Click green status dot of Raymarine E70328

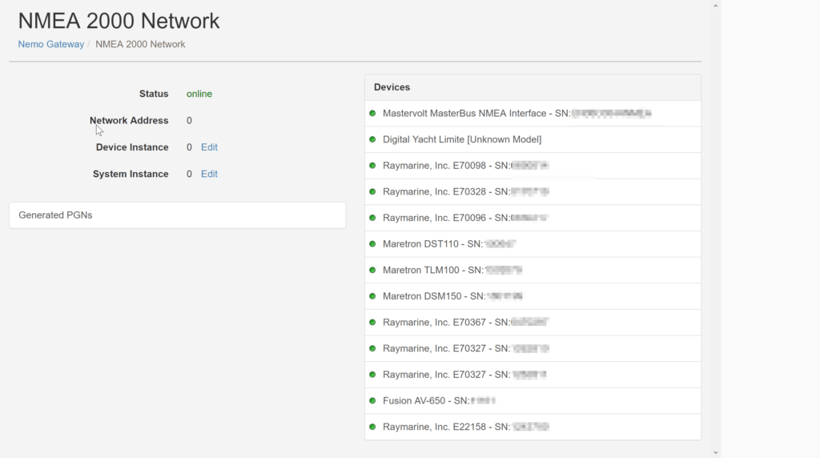372,192
